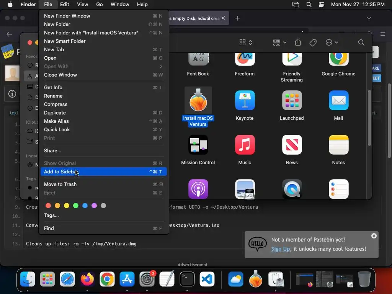The width and height of the screenshot is (392, 294).
Task: Apply the yellow tag color
Action: (x=67, y=206)
